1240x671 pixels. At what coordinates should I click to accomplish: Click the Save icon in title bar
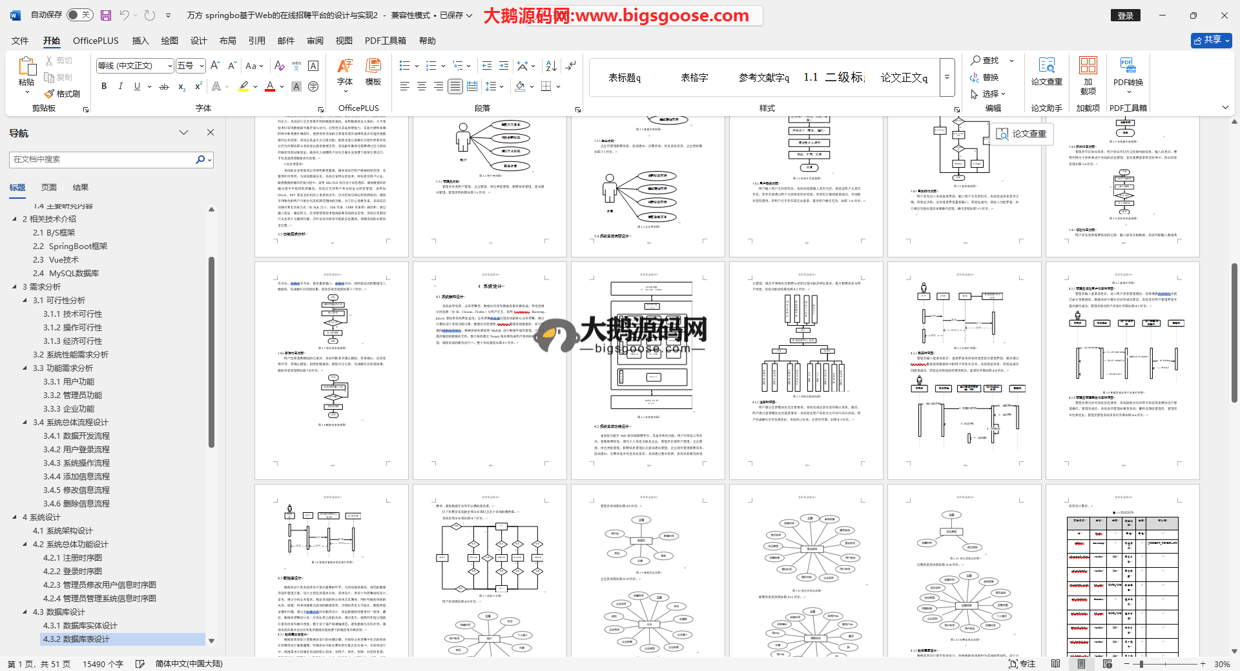point(106,15)
